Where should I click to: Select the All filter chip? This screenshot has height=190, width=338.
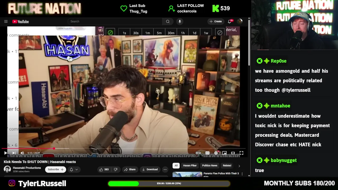coord(176,165)
